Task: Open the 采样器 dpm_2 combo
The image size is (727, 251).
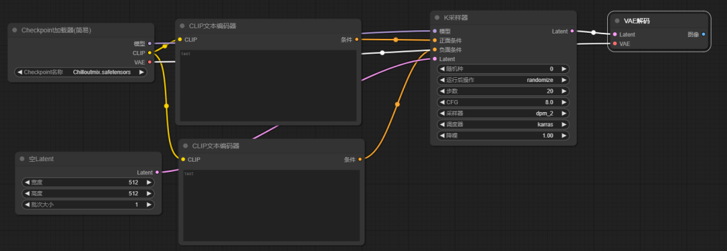Action: pyautogui.click(x=503, y=113)
